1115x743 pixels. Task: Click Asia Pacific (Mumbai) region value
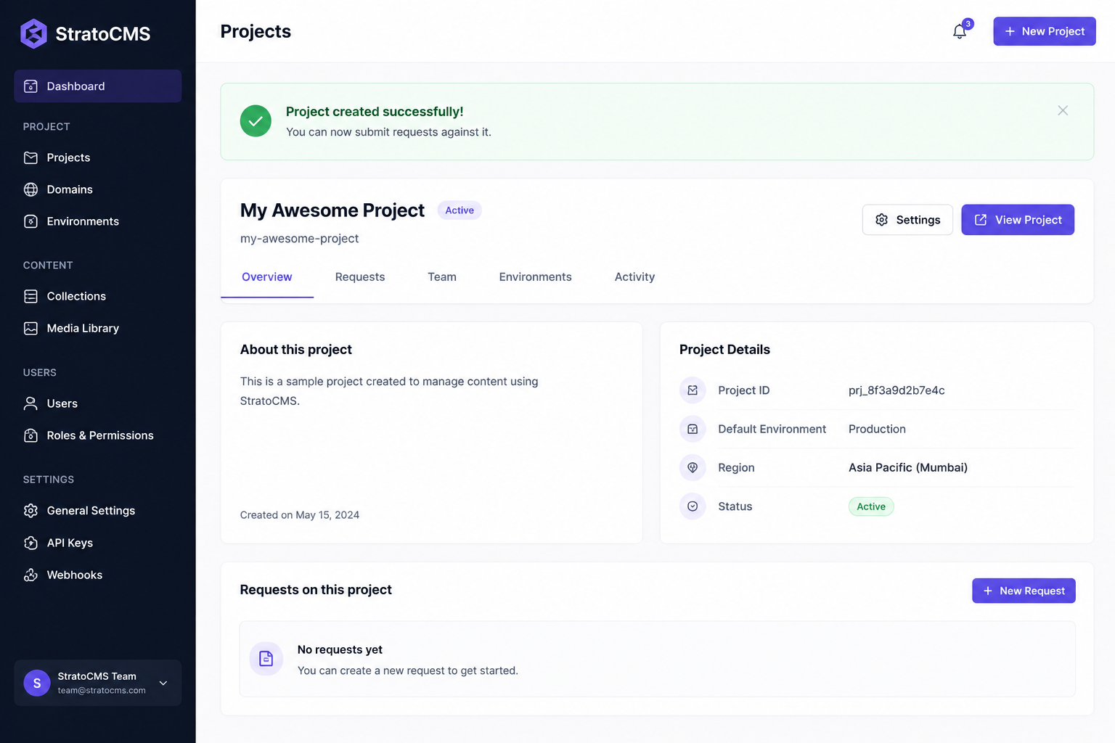(908, 467)
